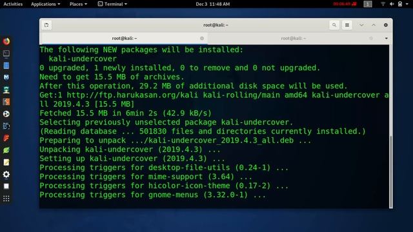Click the line 'kali-undercover' package name
413x232 pixels.
[83, 59]
